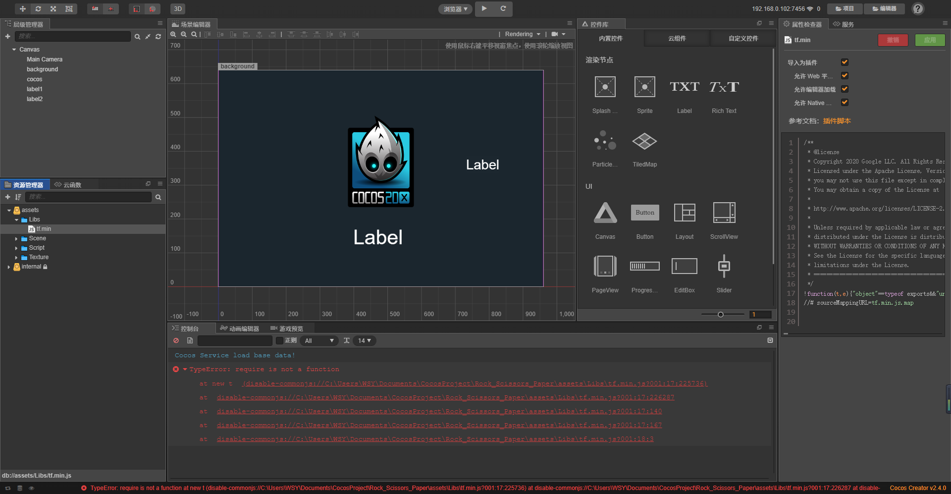Select the label1 node
Screen dimensions: 951x494
pyautogui.click(x=35, y=89)
